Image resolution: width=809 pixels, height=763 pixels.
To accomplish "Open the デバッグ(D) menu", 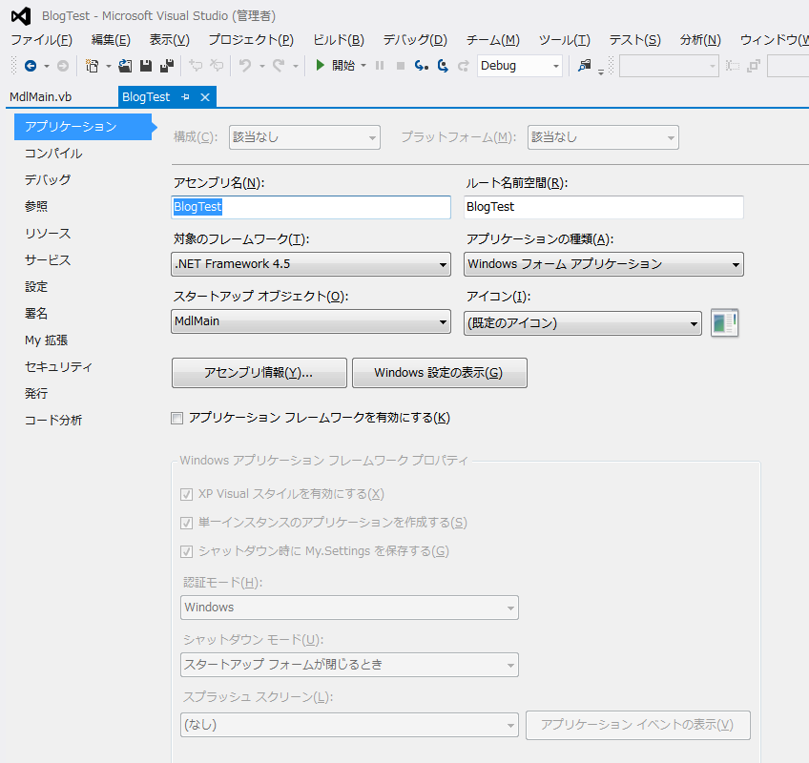I will (415, 40).
